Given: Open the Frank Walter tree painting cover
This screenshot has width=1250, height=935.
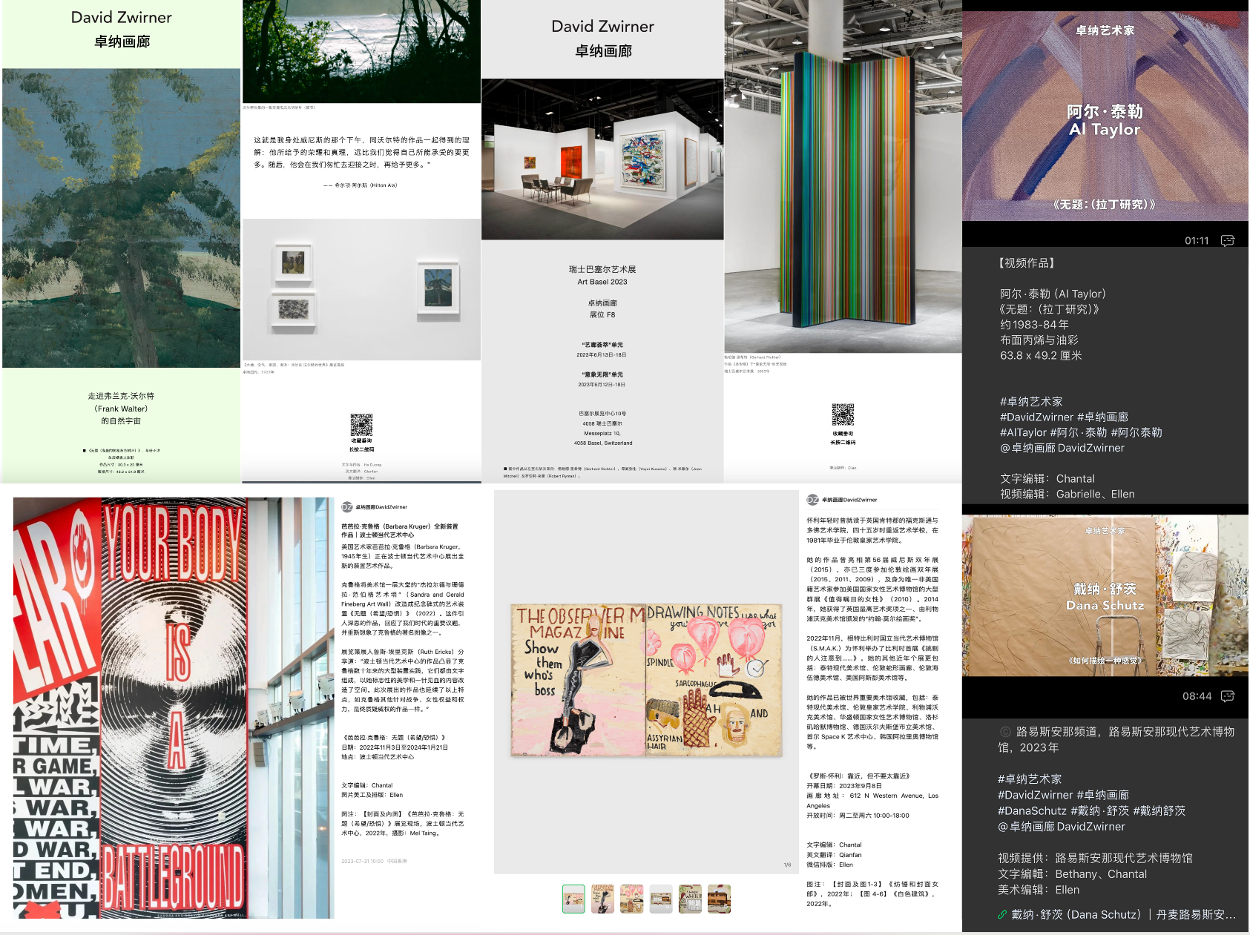Looking at the screenshot, I should pyautogui.click(x=122, y=218).
